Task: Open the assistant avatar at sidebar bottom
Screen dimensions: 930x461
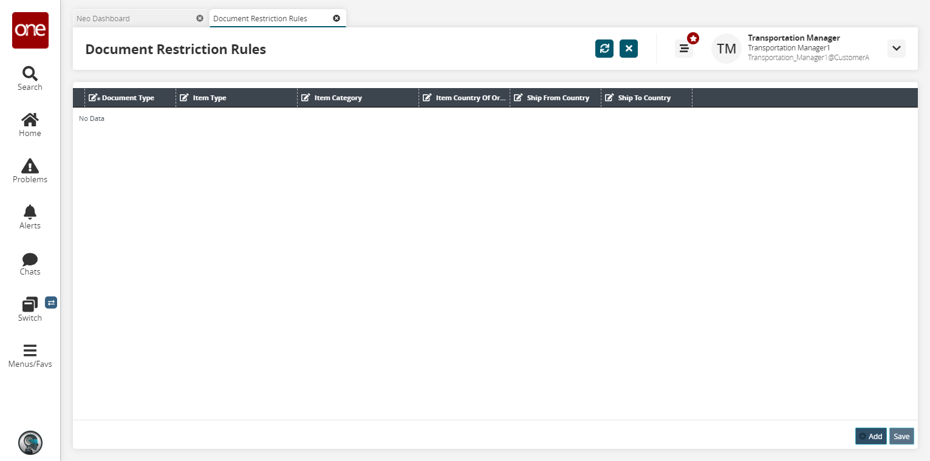Action: click(x=30, y=443)
